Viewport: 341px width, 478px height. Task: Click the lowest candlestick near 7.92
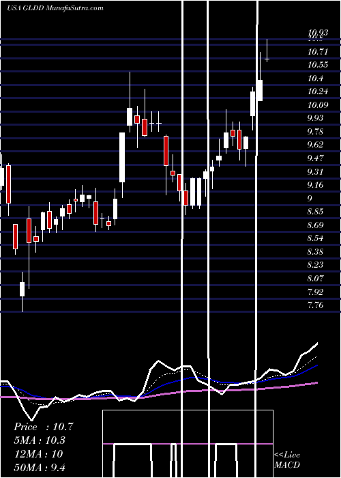23,289
